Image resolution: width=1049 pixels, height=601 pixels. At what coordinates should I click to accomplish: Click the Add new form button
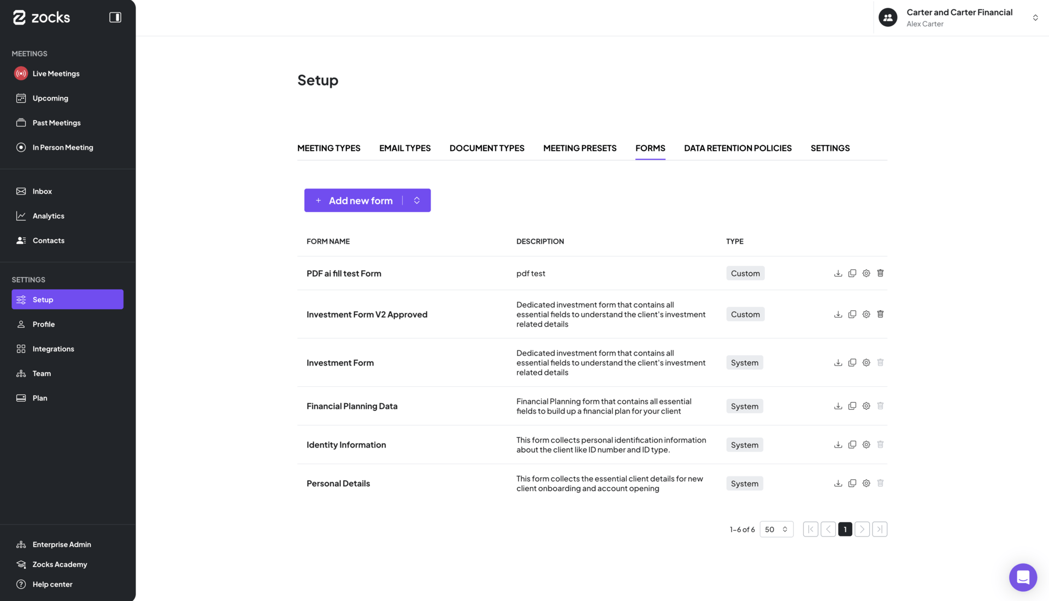coord(354,200)
